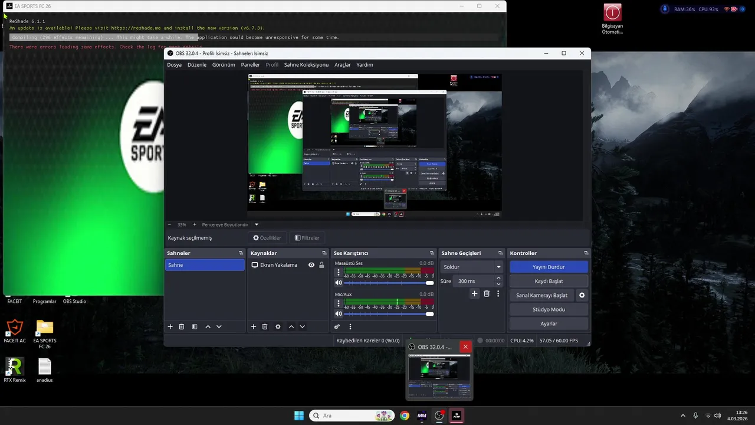Open the Soldur transition dropdown
755x425 pixels.
click(472, 267)
